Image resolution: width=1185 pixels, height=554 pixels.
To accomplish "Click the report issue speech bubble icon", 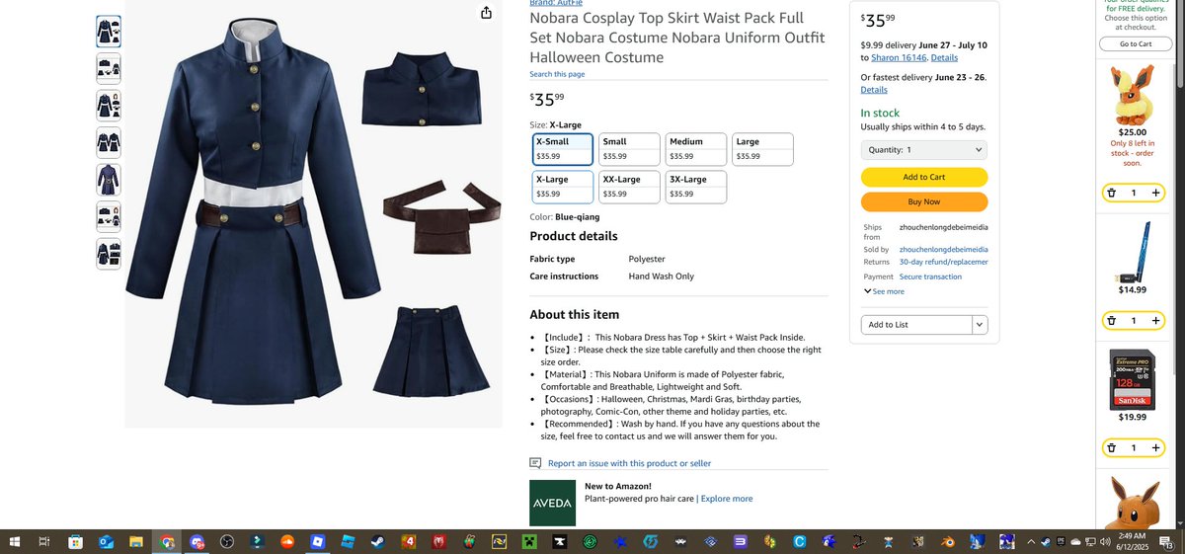I will pos(535,462).
